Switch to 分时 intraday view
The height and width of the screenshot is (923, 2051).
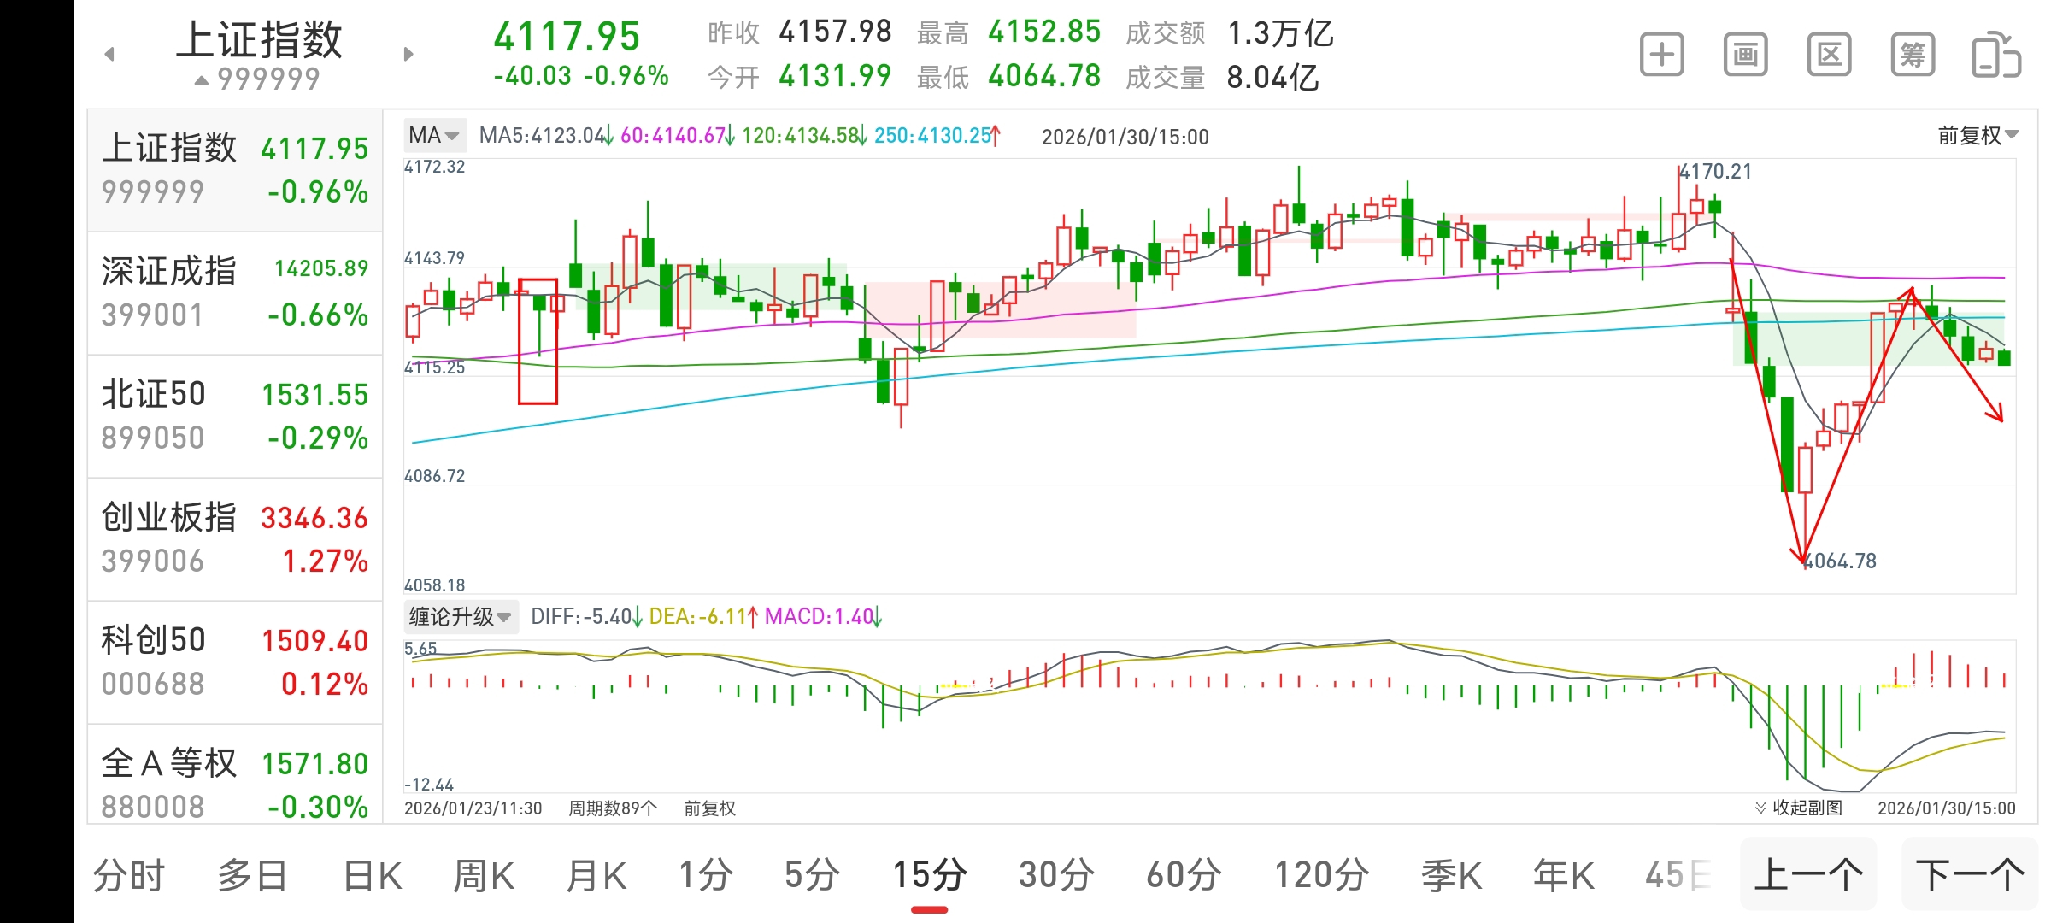pos(128,875)
